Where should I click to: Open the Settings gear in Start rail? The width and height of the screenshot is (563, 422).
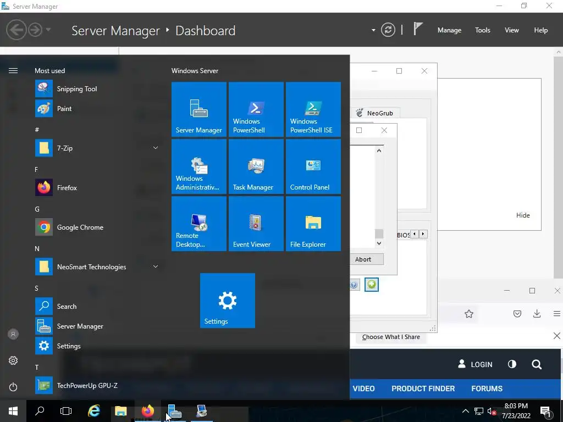click(x=13, y=360)
